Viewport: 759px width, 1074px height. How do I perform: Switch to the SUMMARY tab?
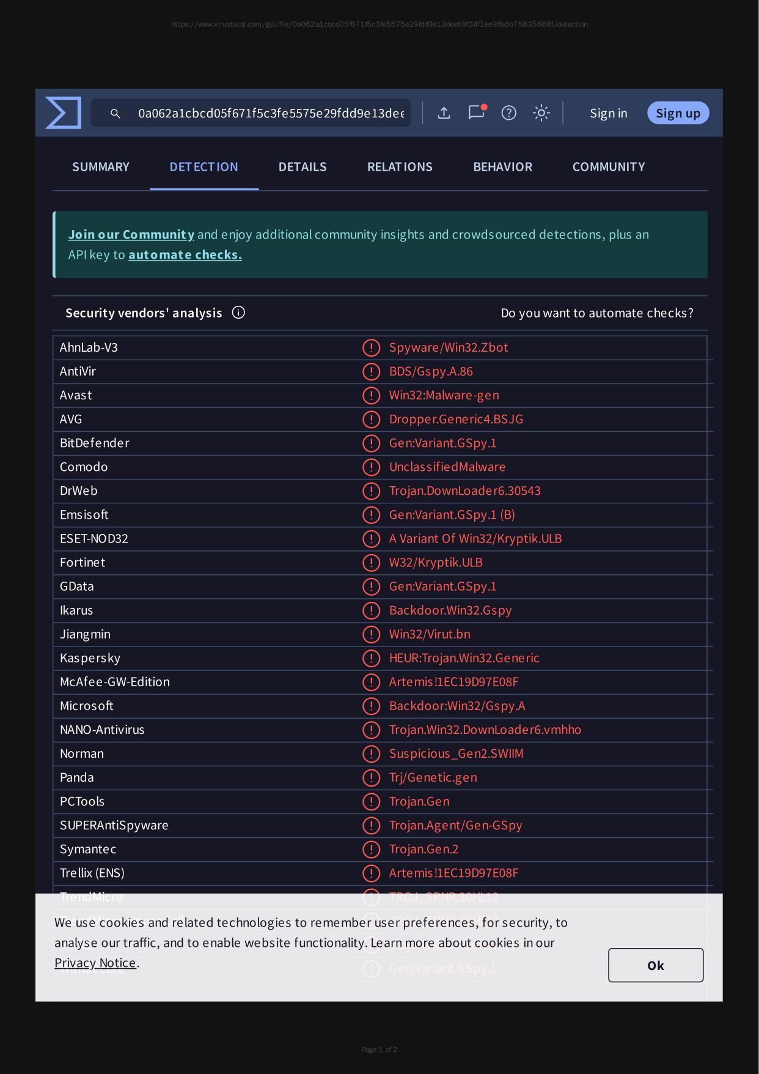click(101, 167)
